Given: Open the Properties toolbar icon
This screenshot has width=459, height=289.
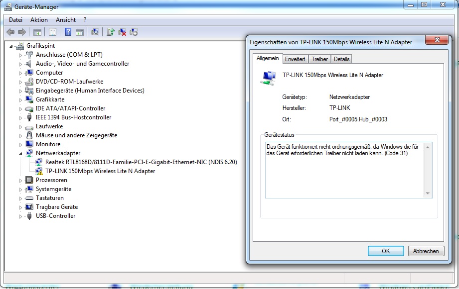Looking at the screenshot, I should (x=52, y=32).
